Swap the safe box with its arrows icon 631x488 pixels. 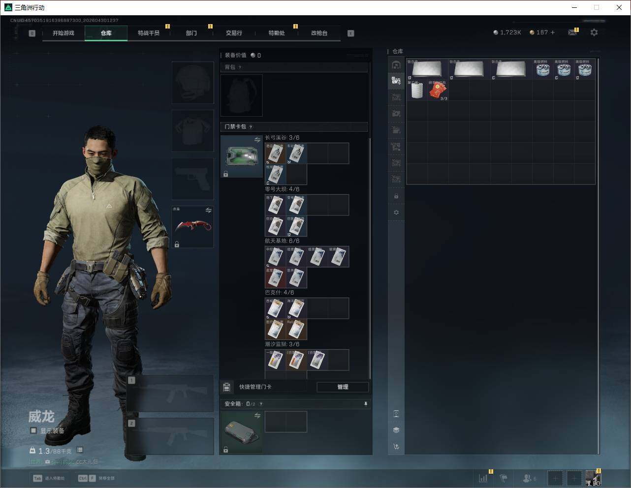257,416
